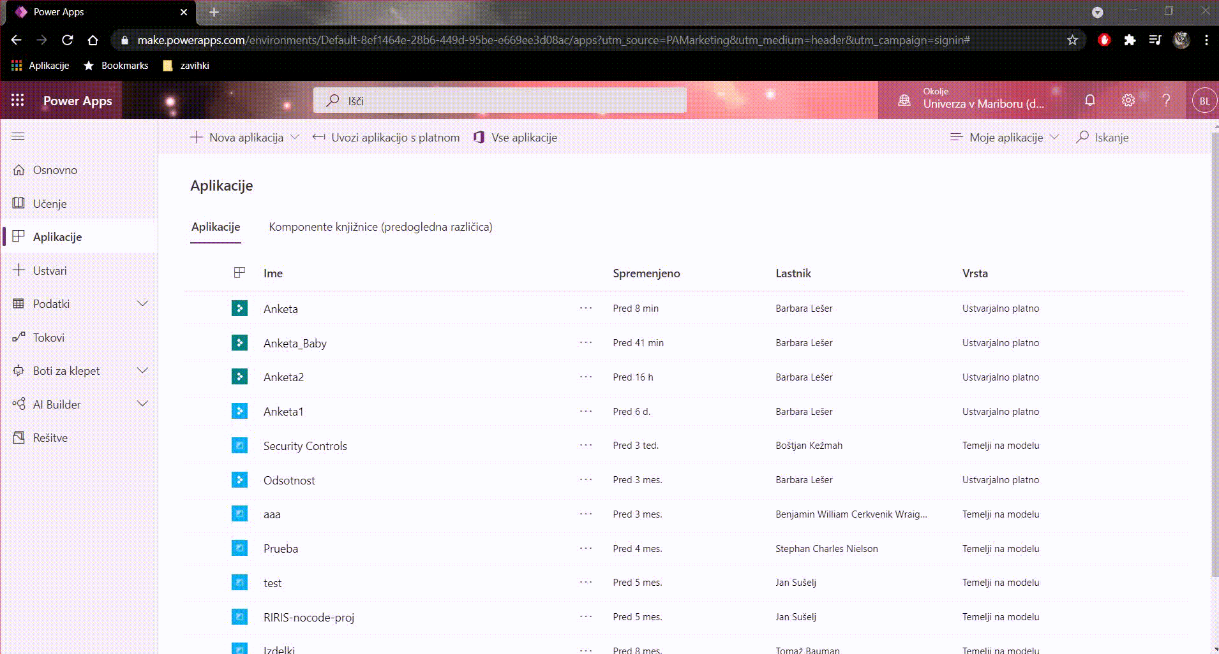Open notifications bell icon

pos(1090,100)
